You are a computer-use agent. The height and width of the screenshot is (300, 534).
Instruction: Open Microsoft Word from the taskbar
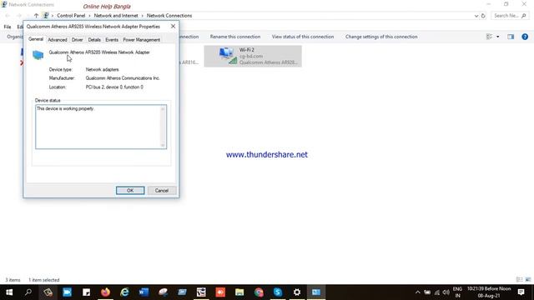click(x=144, y=292)
